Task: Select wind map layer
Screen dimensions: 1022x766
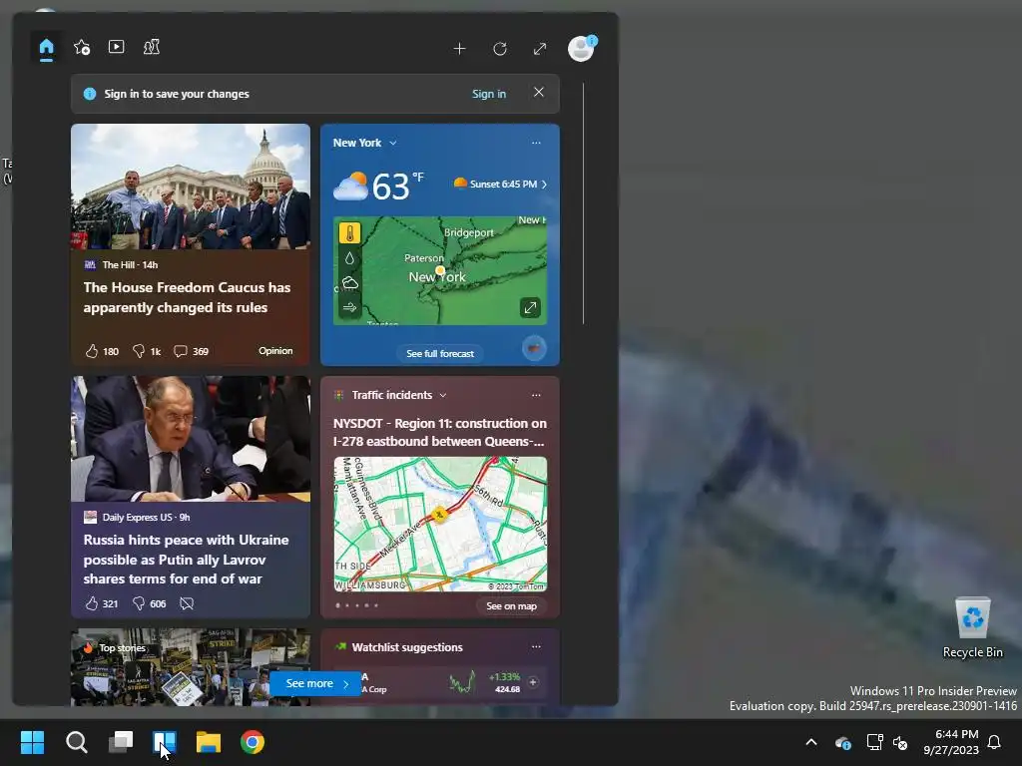Action: [x=350, y=307]
